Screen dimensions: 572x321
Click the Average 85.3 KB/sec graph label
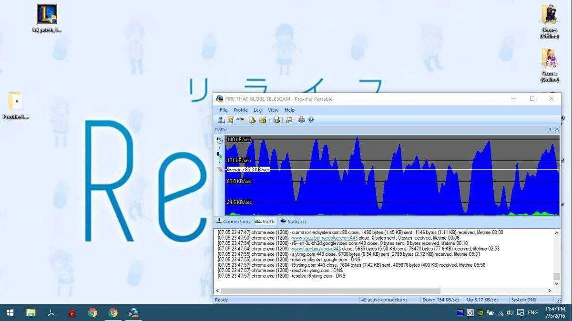[248, 170]
